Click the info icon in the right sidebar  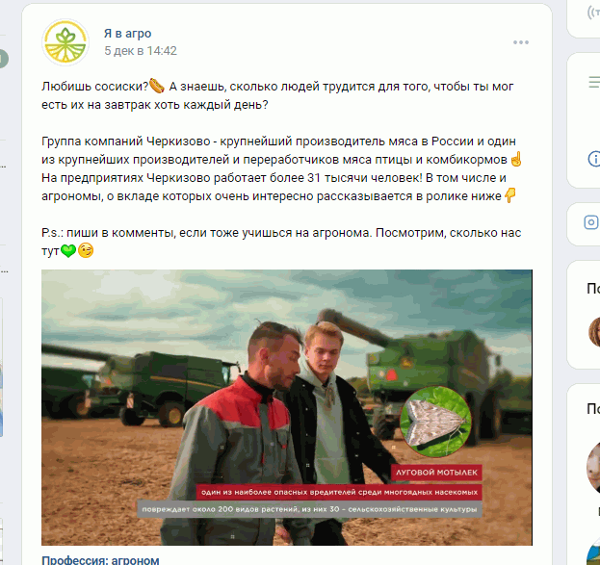594,159
